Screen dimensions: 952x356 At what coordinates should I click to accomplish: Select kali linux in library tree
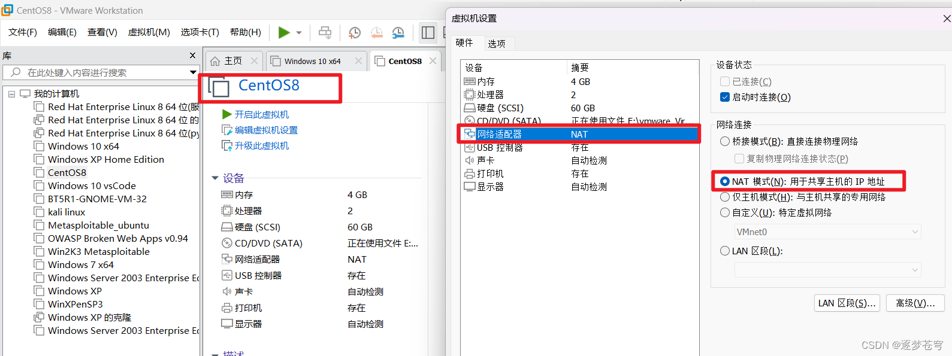click(67, 212)
